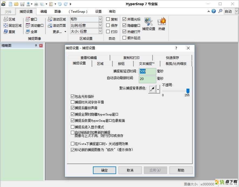The image size is (239, 187).
Task: Open the 快速保存 tab in the dialog
Action: point(172,58)
